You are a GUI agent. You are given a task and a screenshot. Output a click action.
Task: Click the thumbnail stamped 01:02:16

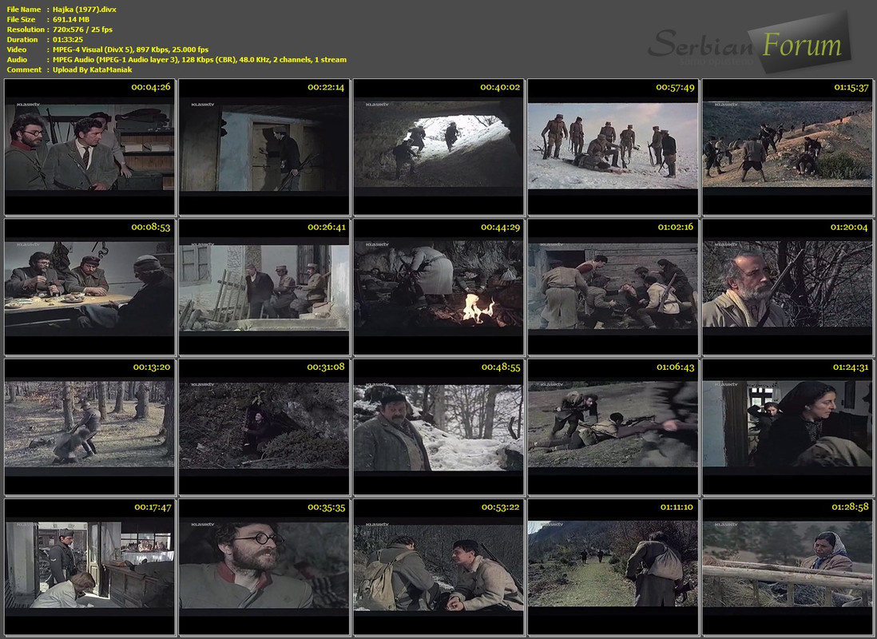pos(613,287)
